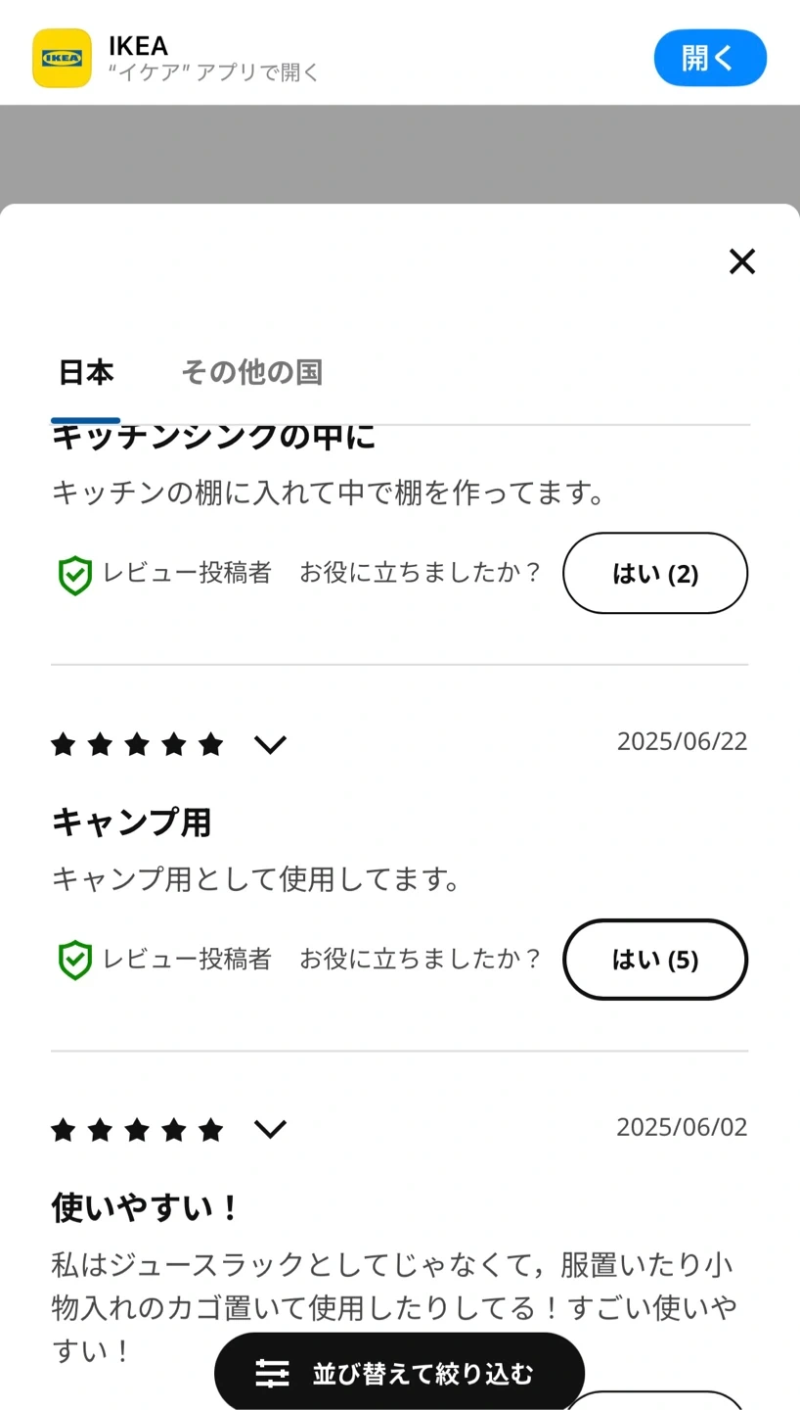This screenshot has height=1410, width=800.
Task: Tap star rating of 2025/06/22 review
Action: point(137,745)
